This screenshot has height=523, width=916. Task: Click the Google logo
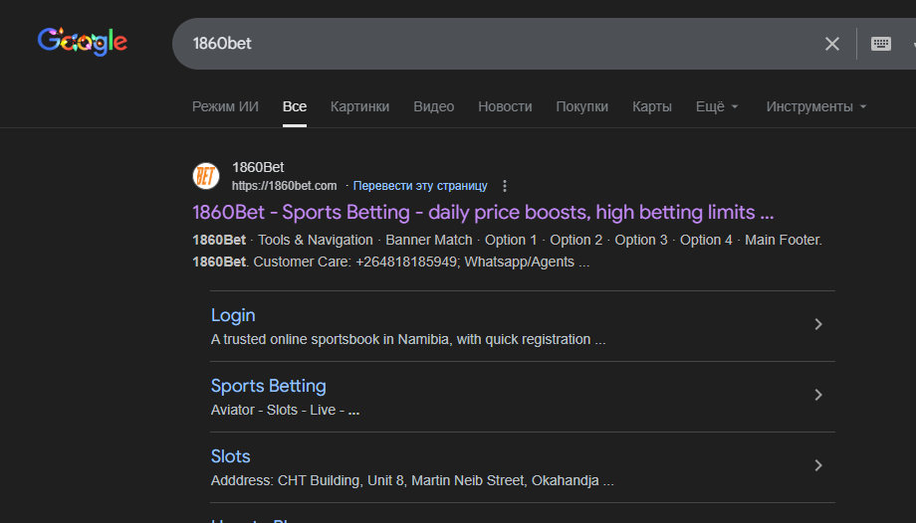(x=83, y=42)
